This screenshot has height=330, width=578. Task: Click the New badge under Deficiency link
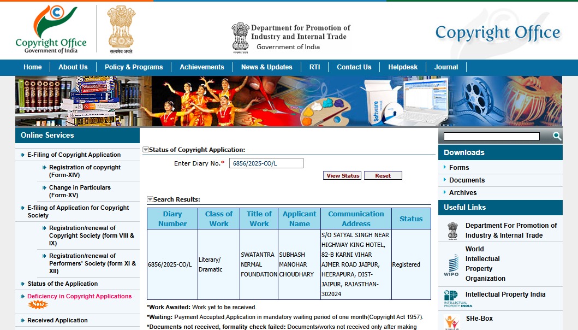pos(38,305)
